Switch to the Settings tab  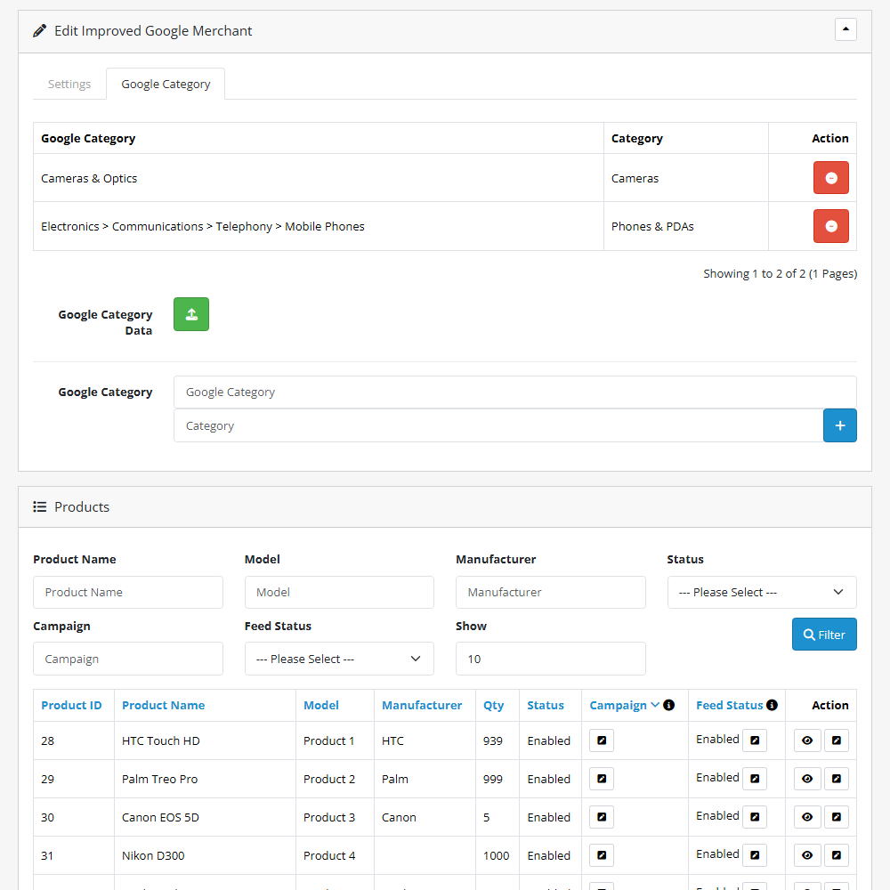69,83
